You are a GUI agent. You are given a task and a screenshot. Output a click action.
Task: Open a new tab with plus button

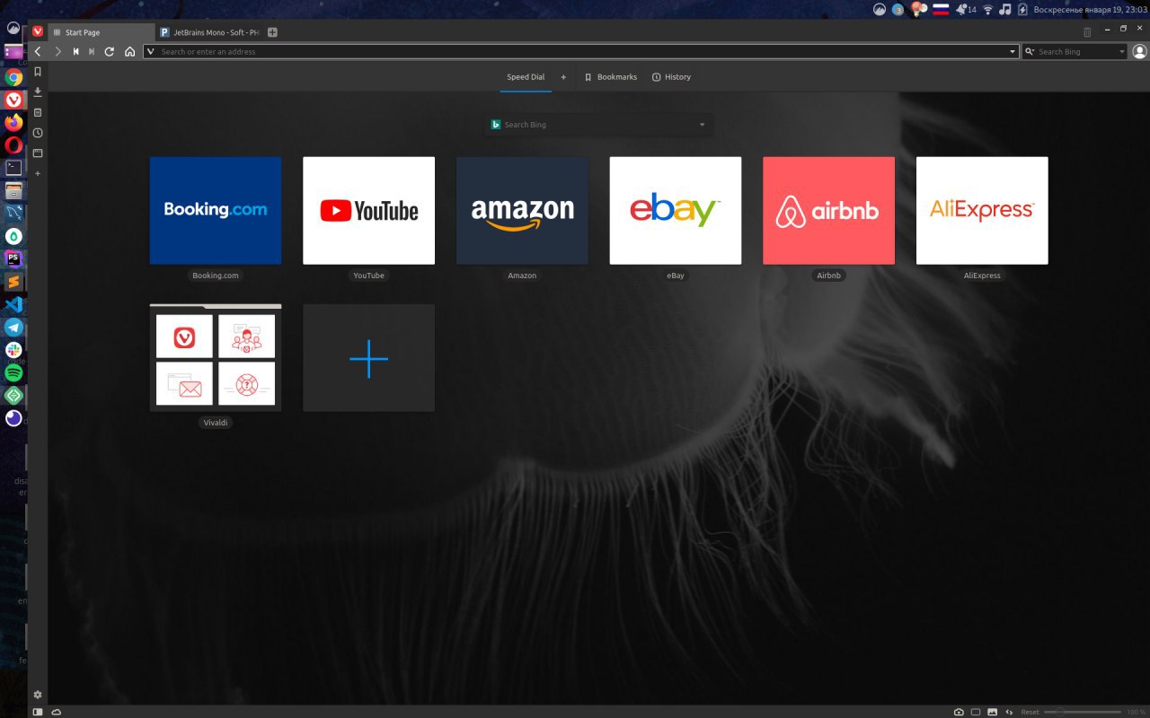tap(272, 32)
